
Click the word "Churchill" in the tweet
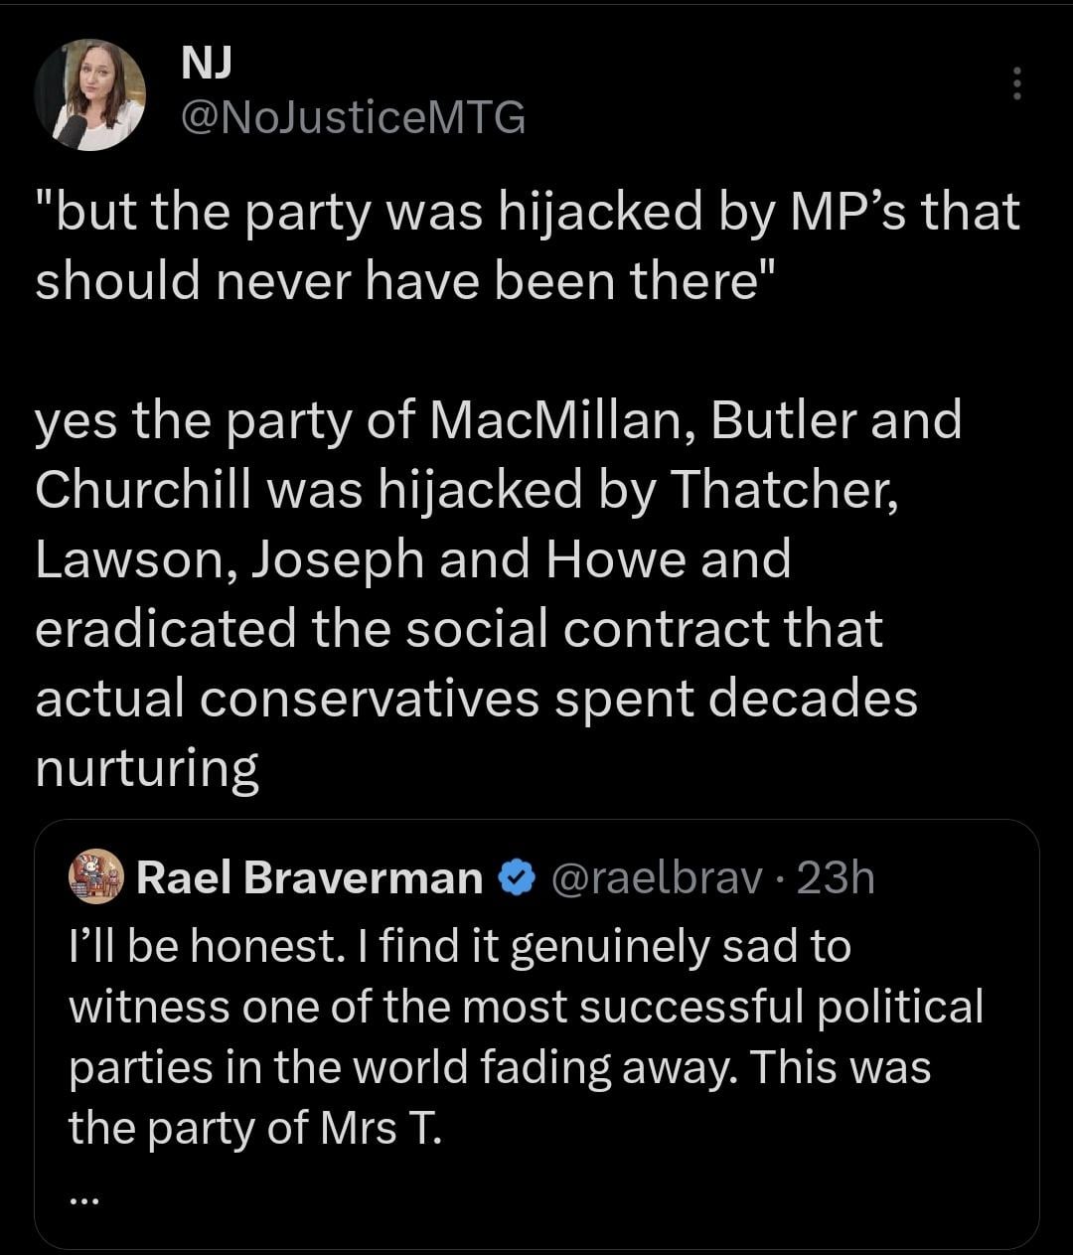(142, 489)
